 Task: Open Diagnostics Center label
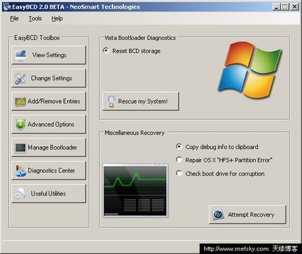point(51,171)
